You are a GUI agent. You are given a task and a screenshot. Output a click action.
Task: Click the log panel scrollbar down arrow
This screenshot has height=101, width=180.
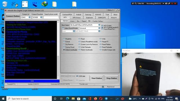point(58,78)
